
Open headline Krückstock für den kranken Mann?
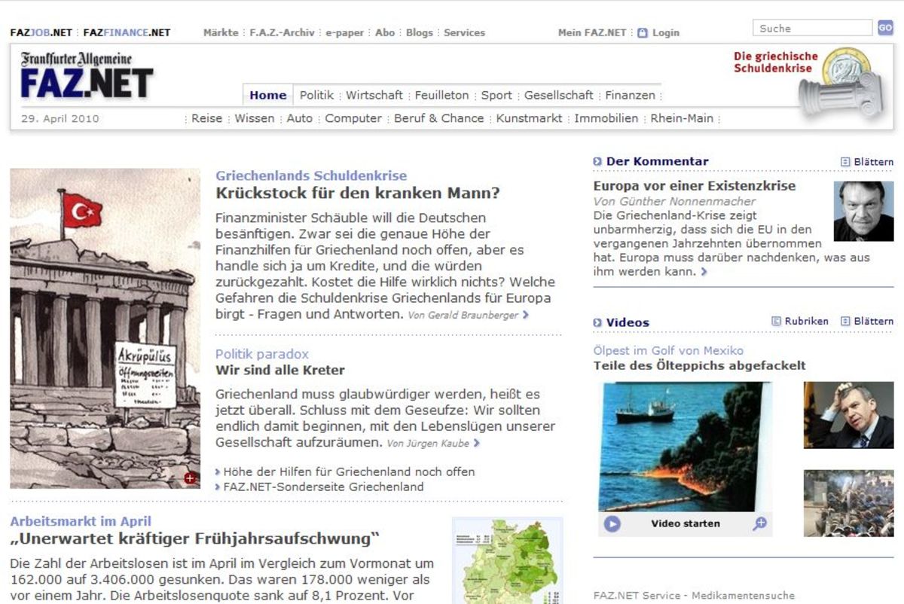(358, 193)
